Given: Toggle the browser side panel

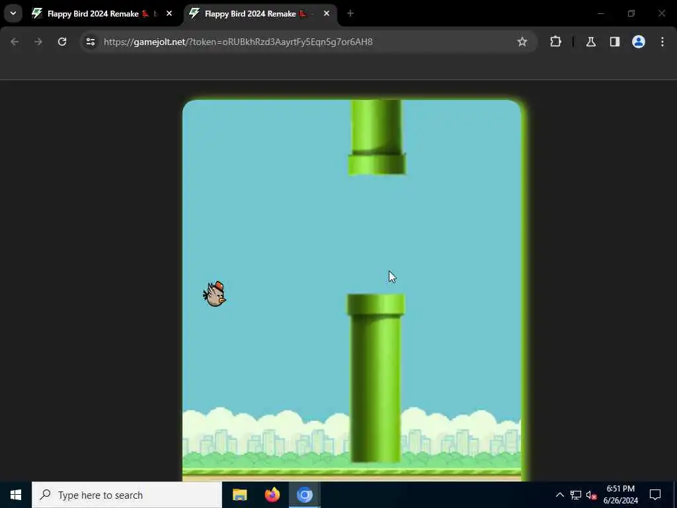Looking at the screenshot, I should [614, 42].
